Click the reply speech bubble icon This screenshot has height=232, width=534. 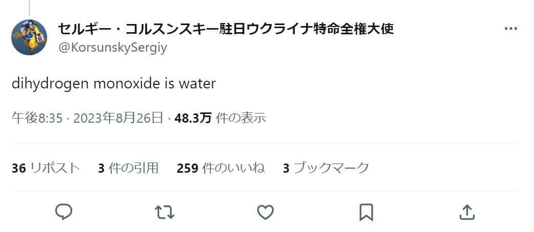[x=63, y=211]
